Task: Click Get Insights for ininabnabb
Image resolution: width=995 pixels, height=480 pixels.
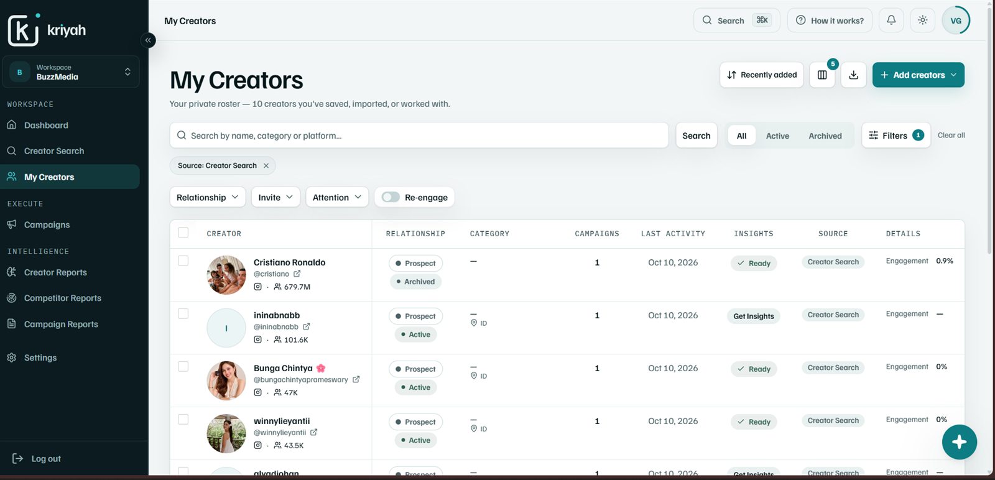Action: [x=754, y=316]
